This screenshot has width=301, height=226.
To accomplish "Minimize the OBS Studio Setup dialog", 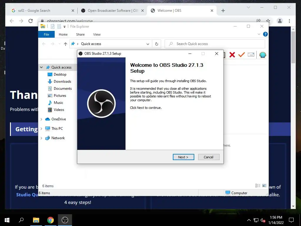I will [190, 54].
